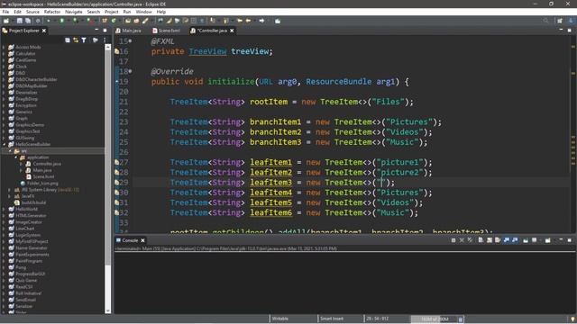Toggle Show Console on Standard Out
The width and height of the screenshot is (577, 324).
click(507, 240)
